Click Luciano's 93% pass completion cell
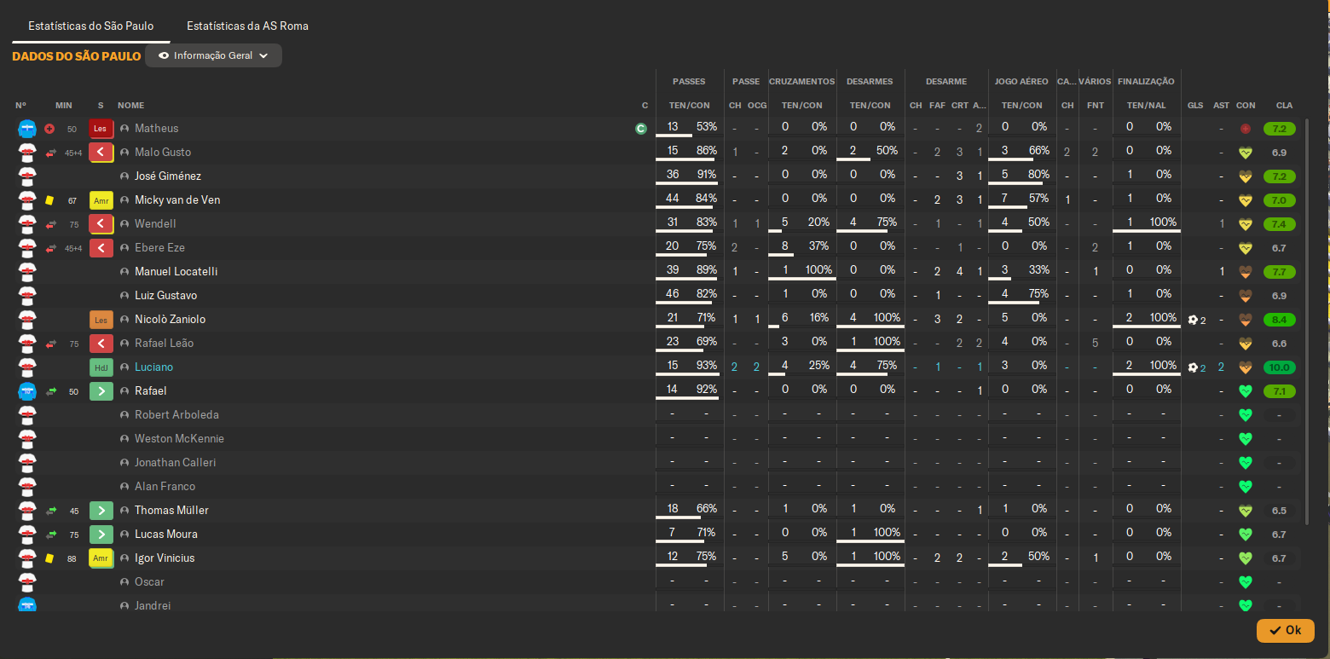The width and height of the screenshot is (1330, 659). [706, 366]
